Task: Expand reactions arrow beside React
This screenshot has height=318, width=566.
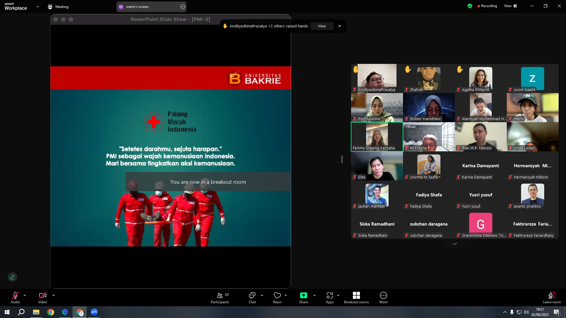Action: coord(286,295)
